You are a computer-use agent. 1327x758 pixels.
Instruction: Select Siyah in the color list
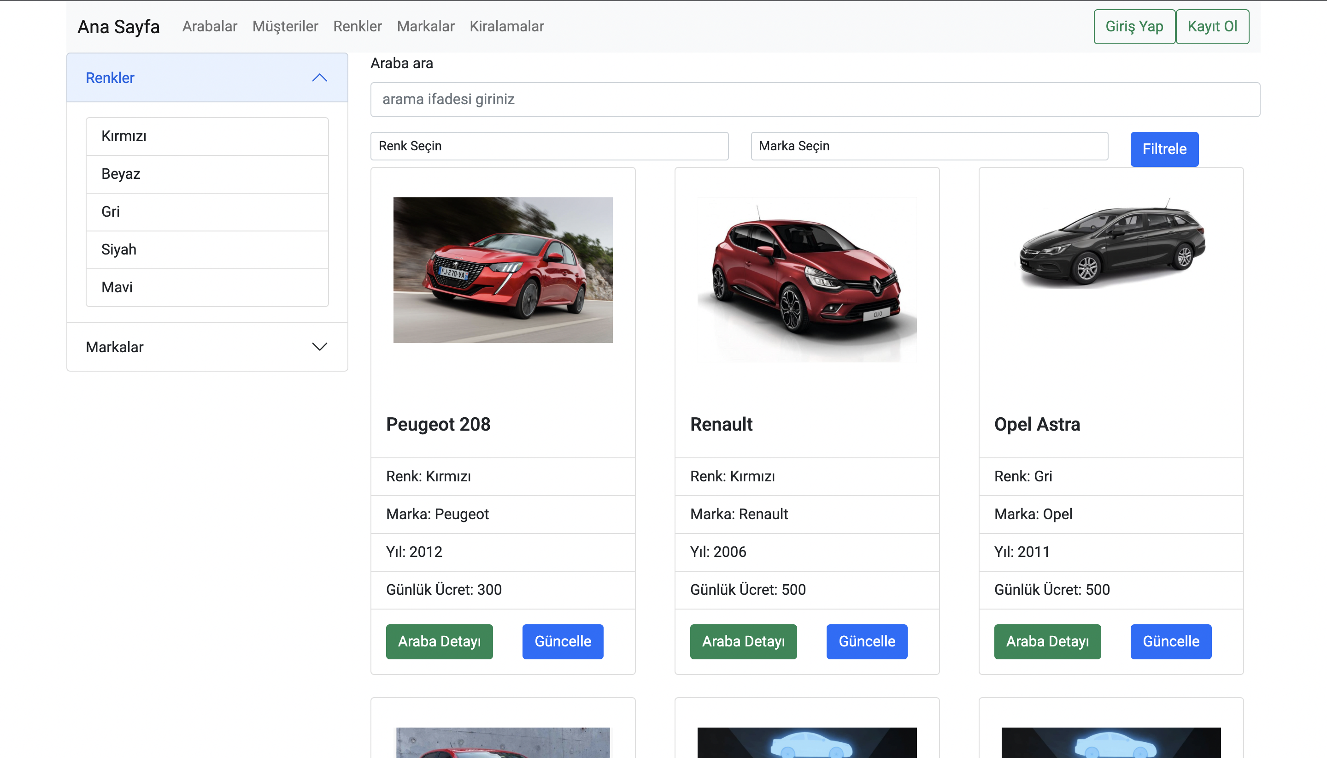click(207, 250)
